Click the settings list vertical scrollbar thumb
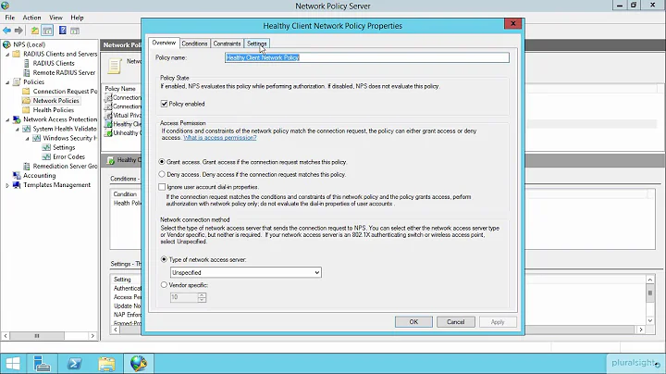This screenshot has height=374, width=666. click(x=650, y=293)
